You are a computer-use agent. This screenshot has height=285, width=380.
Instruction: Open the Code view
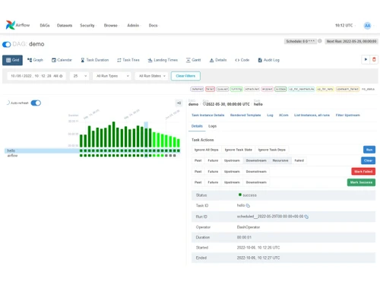point(242,60)
